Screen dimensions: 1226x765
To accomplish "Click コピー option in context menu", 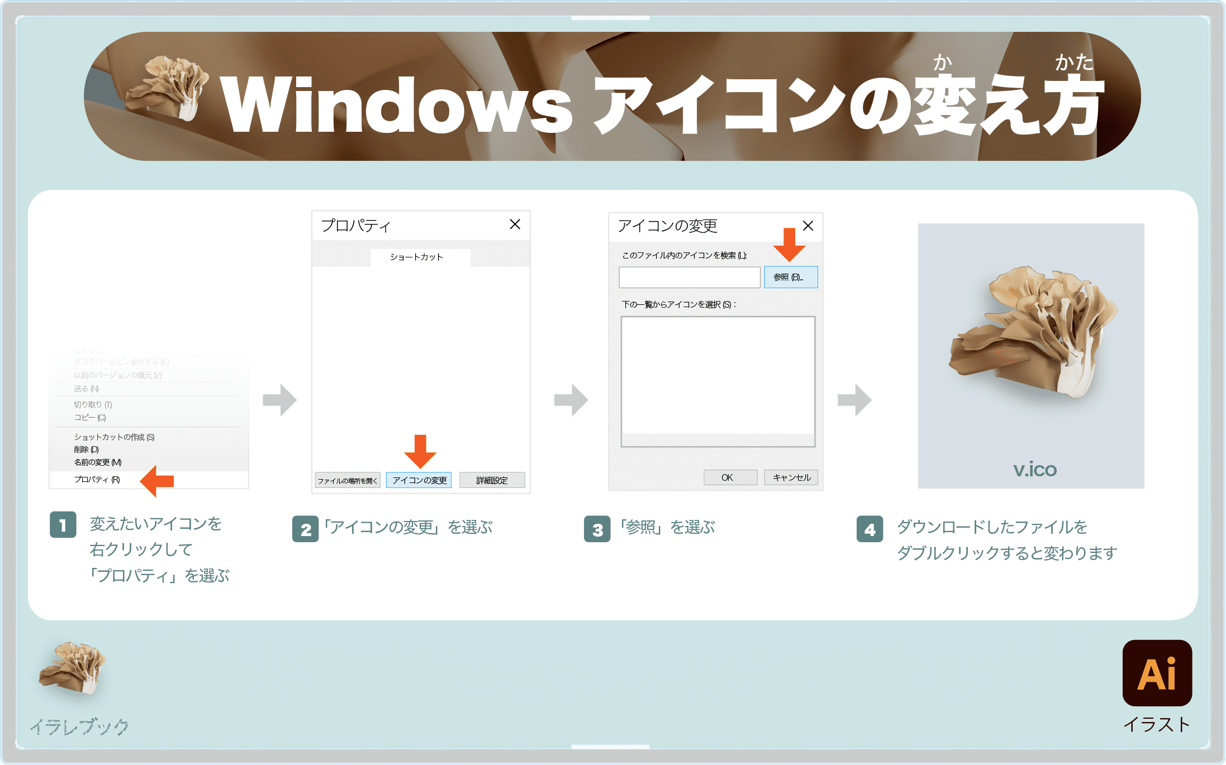I will pyautogui.click(x=91, y=419).
